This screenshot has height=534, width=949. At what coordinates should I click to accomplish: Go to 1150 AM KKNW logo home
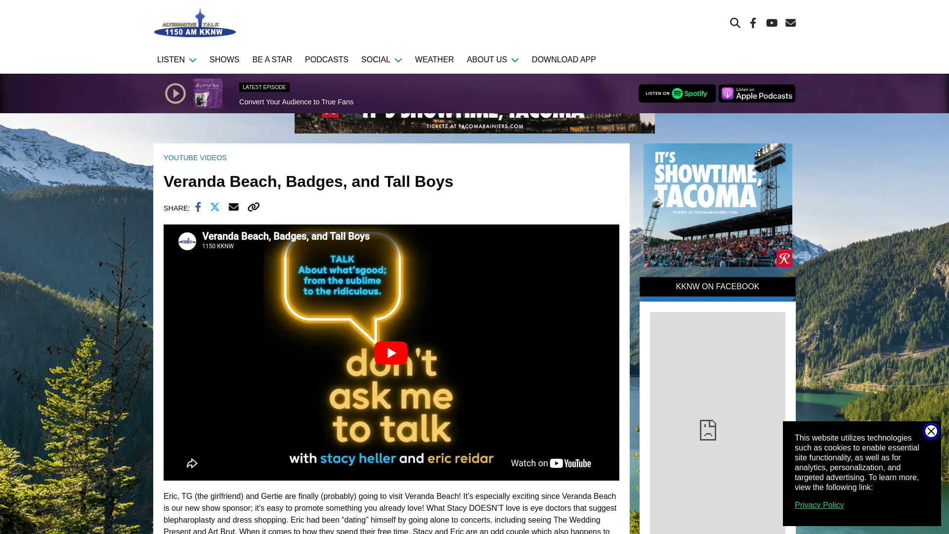coord(195,23)
